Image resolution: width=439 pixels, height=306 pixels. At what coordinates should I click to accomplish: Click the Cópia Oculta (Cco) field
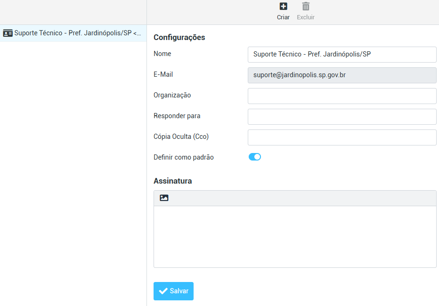point(342,137)
